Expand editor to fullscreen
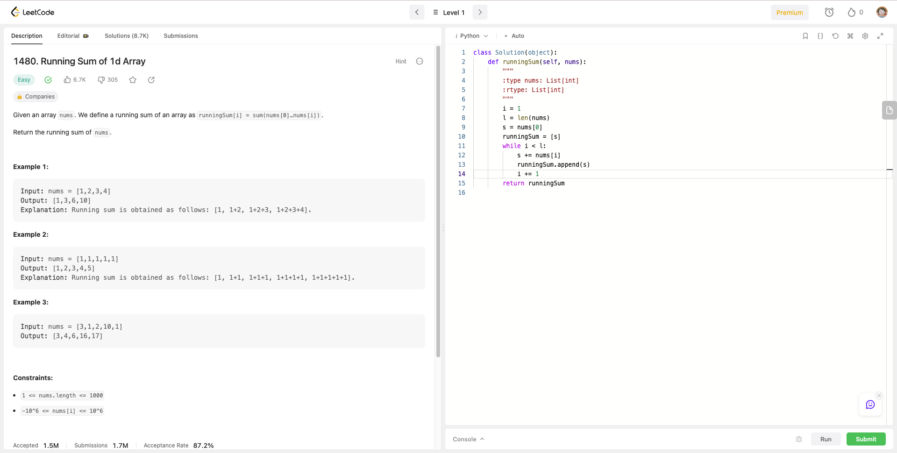 coord(880,36)
